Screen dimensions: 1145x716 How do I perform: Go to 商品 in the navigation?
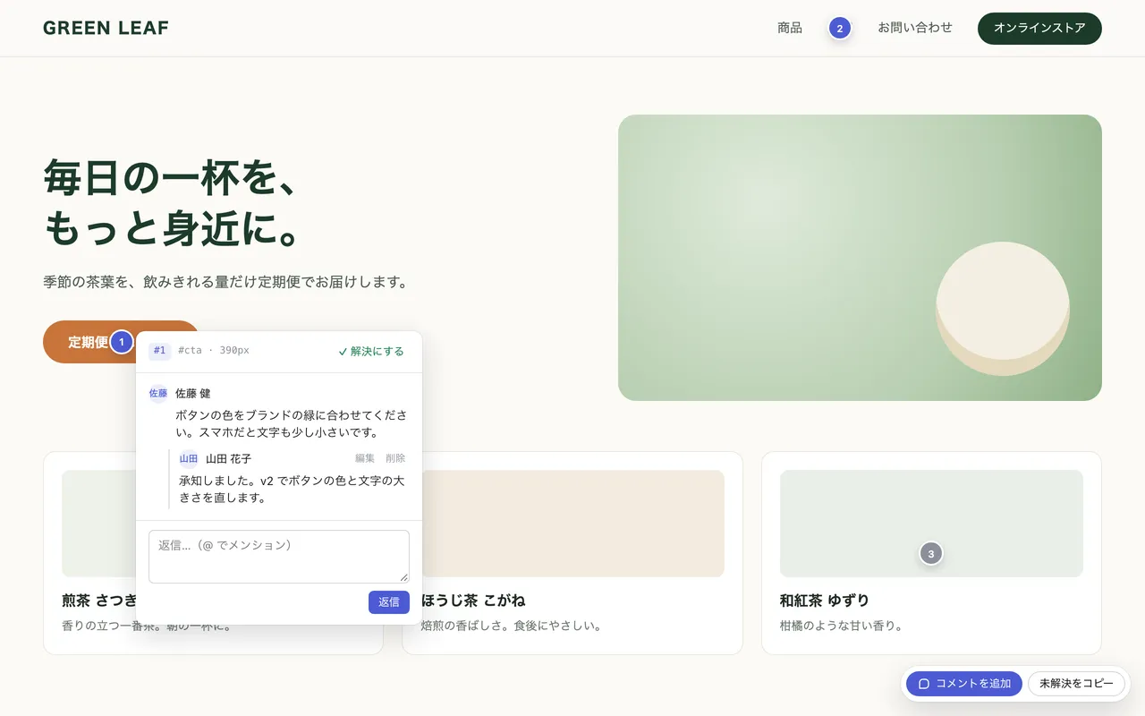tap(790, 28)
